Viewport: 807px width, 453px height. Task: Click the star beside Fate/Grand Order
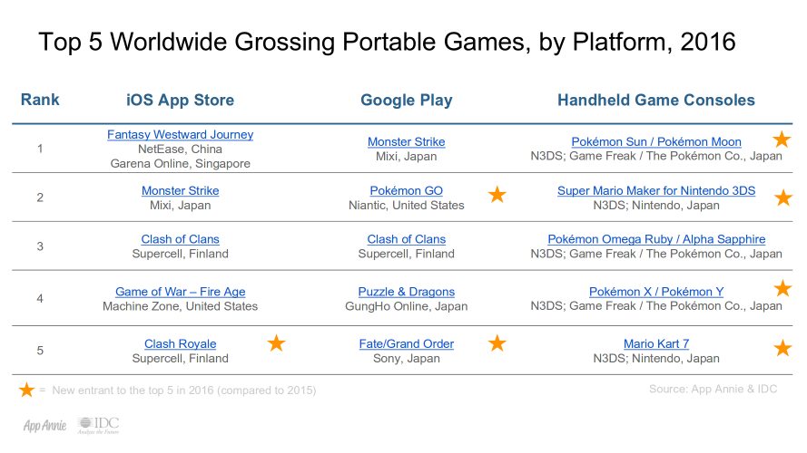(x=497, y=342)
